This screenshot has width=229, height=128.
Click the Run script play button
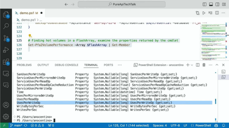tap(204, 13)
